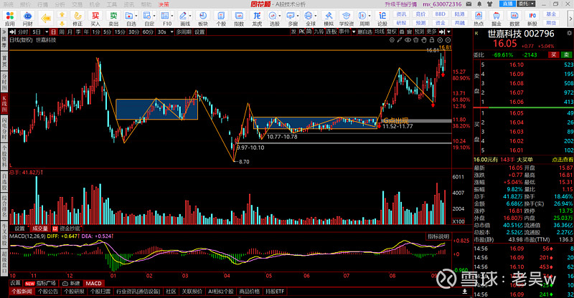Switch to 个股研报 tab
This screenshot has height=298, width=574.
click(x=75, y=292)
